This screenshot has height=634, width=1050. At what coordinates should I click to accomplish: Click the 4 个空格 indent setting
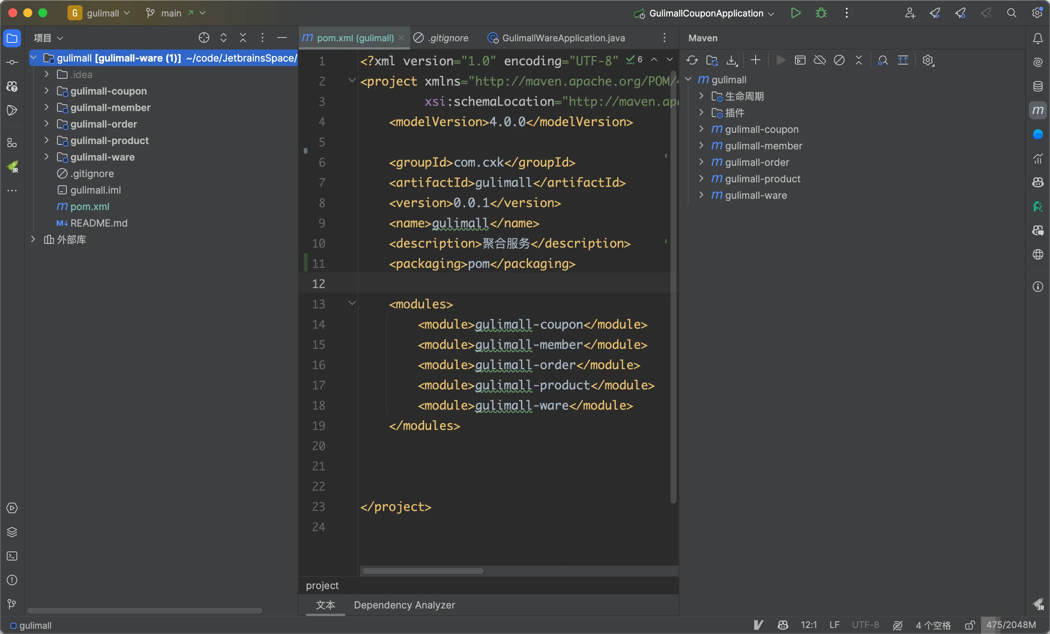pos(933,625)
